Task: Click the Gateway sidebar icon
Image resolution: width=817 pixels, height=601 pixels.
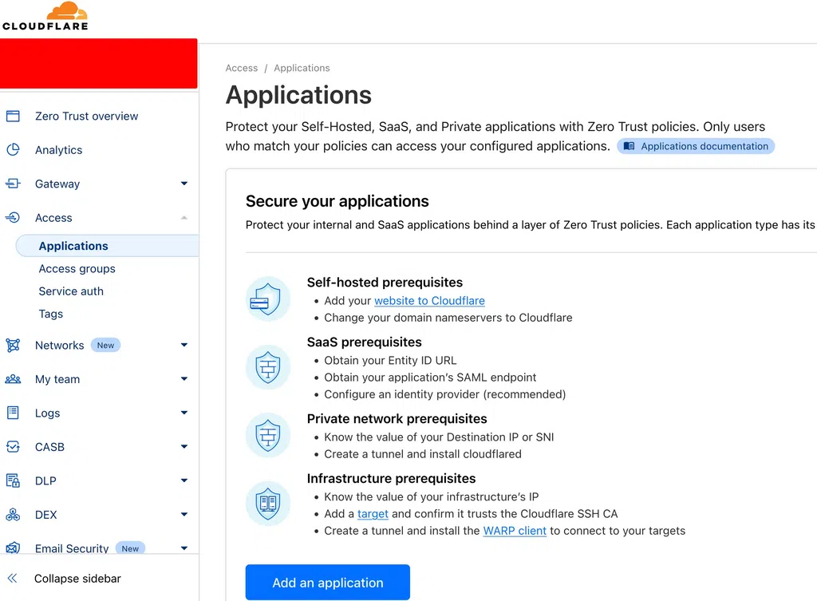Action: pos(13,184)
